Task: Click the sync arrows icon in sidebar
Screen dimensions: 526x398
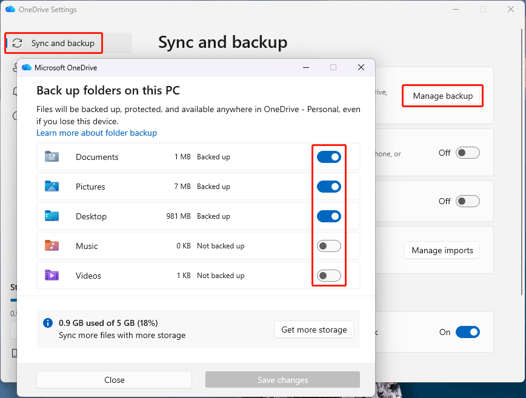Action: point(18,43)
